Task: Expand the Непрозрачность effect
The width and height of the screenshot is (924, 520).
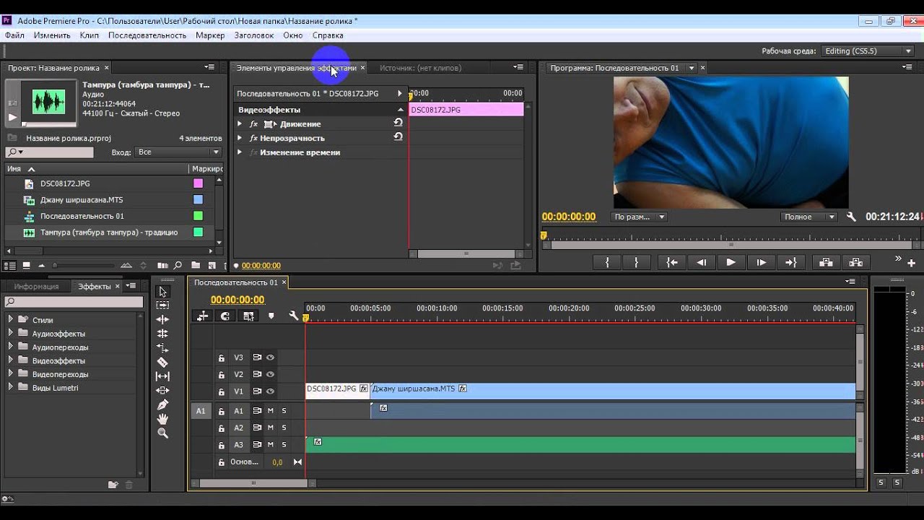Action: (240, 137)
